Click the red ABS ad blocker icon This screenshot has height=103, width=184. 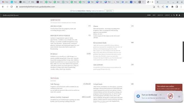170,96
